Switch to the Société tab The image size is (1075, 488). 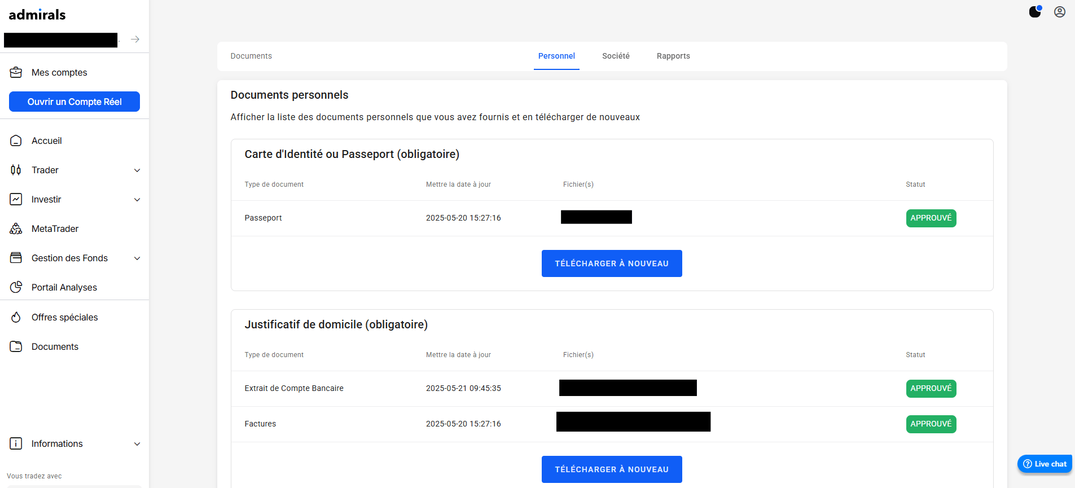(616, 56)
